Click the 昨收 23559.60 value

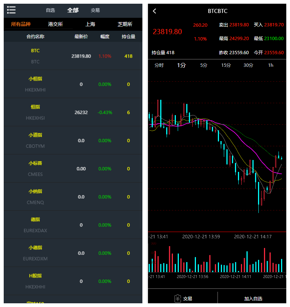tap(234, 52)
